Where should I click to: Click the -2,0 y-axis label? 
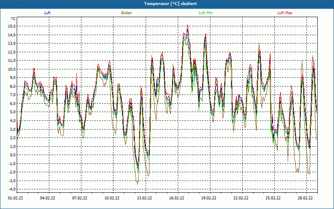coord(12,172)
